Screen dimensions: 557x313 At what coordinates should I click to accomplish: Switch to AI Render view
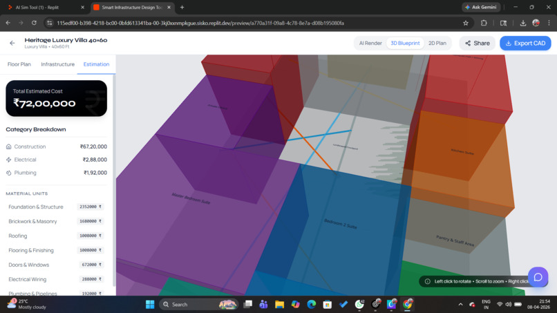[x=370, y=43]
